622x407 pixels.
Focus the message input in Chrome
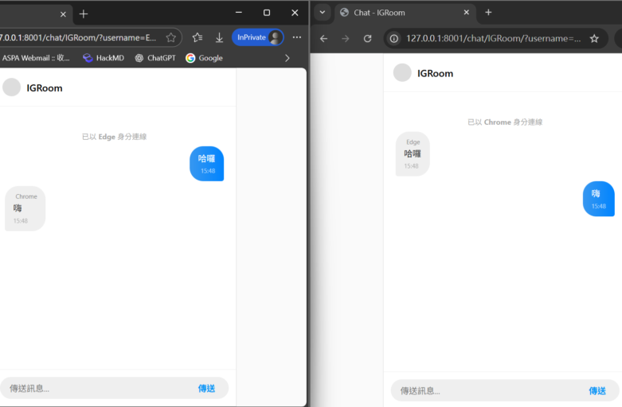tap(490, 391)
